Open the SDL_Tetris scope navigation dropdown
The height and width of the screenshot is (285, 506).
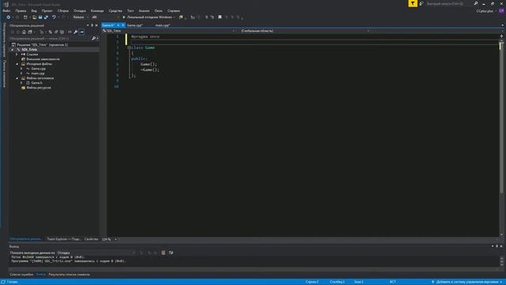pos(168,31)
